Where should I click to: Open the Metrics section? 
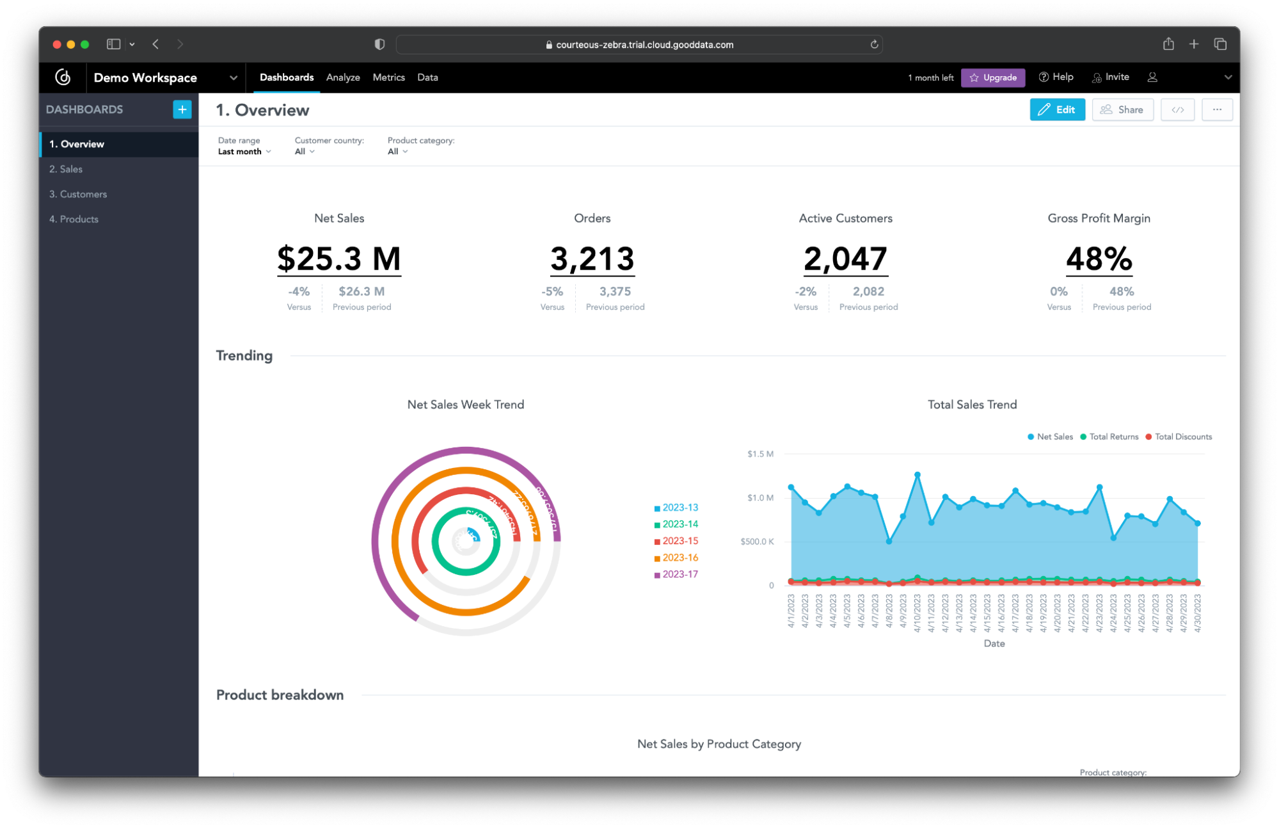(388, 77)
